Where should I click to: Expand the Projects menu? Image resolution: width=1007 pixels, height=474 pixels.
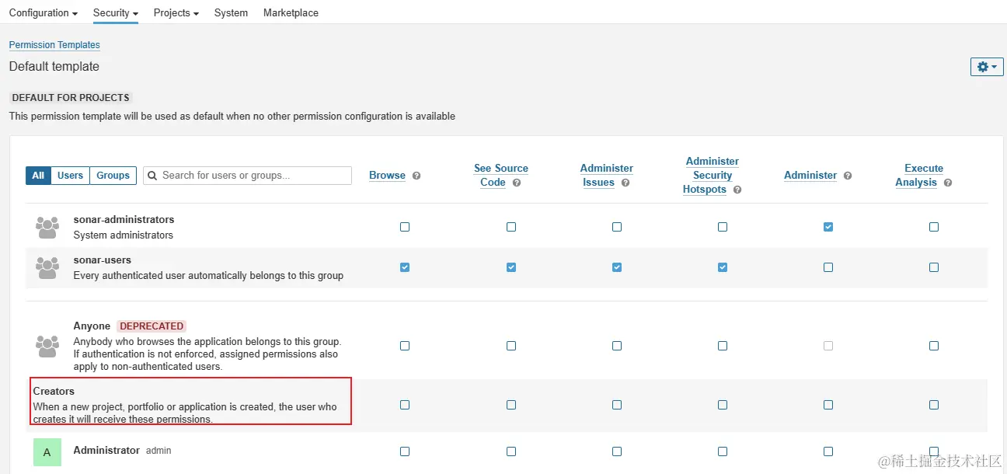176,12
